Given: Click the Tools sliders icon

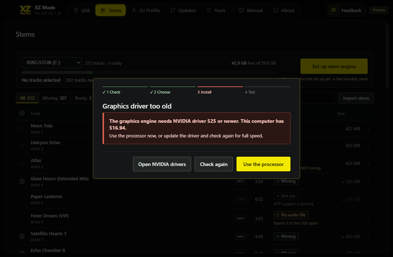Looking at the screenshot, I should [209, 10].
